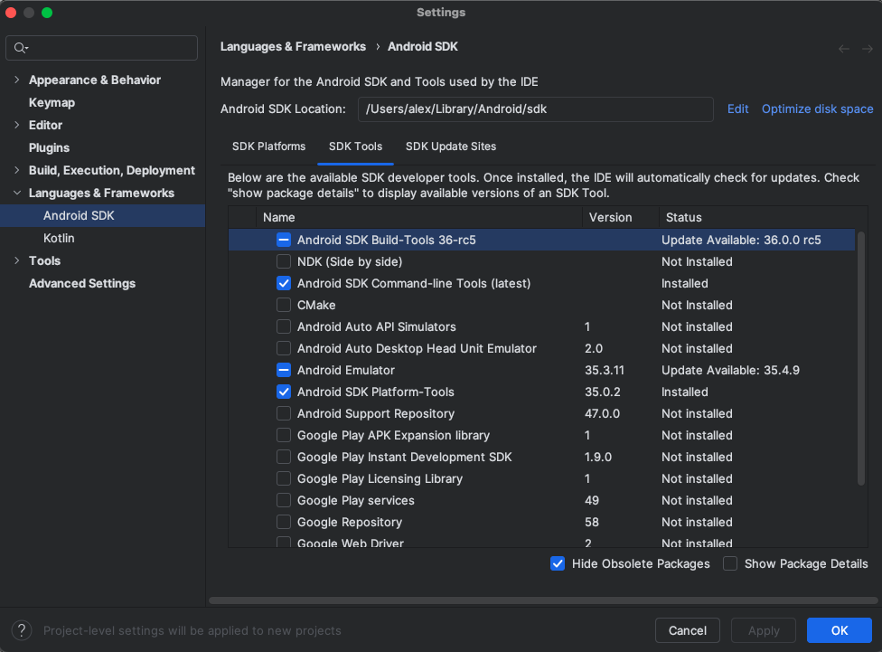Screen dimensions: 882x652
Task: Sort by the Name column header
Action: pyautogui.click(x=418, y=217)
